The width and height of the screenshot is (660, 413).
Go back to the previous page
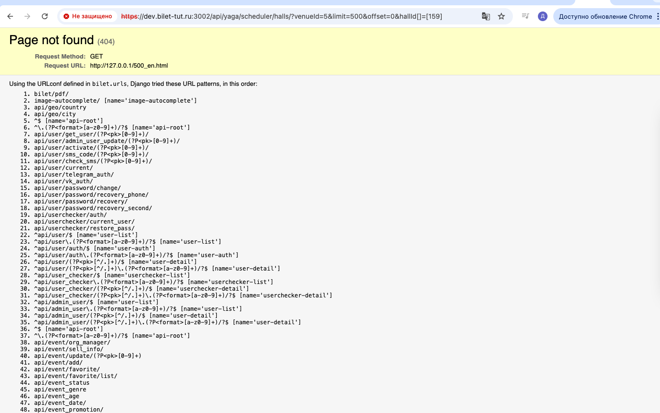tap(10, 16)
